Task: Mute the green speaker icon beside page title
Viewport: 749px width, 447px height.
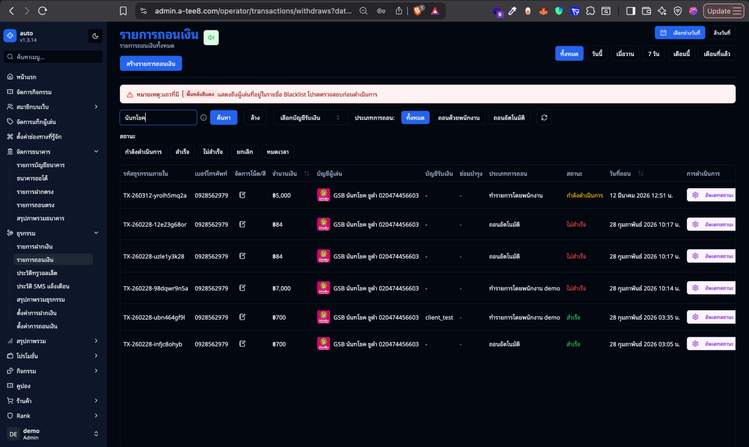Action: 211,37
